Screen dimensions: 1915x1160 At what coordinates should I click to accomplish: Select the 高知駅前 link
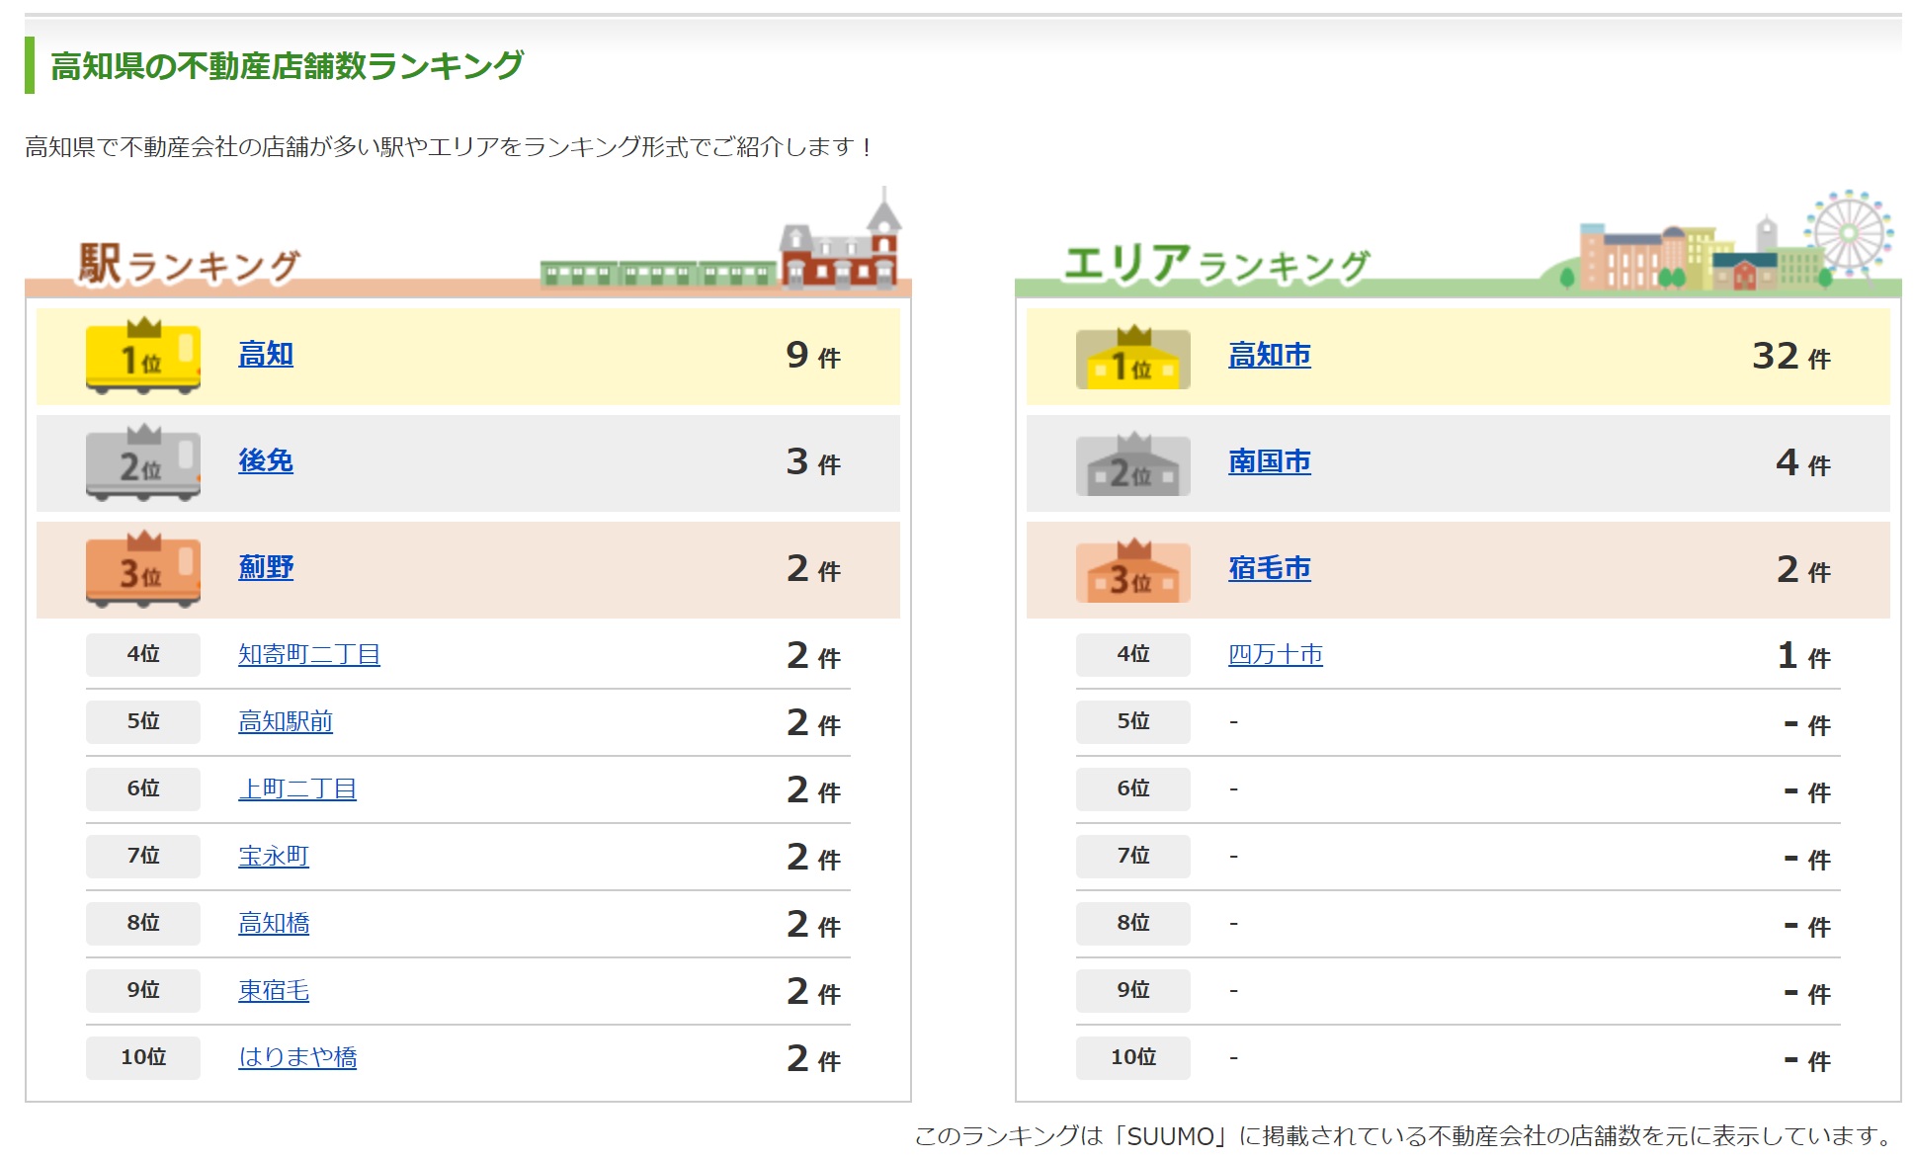[286, 721]
